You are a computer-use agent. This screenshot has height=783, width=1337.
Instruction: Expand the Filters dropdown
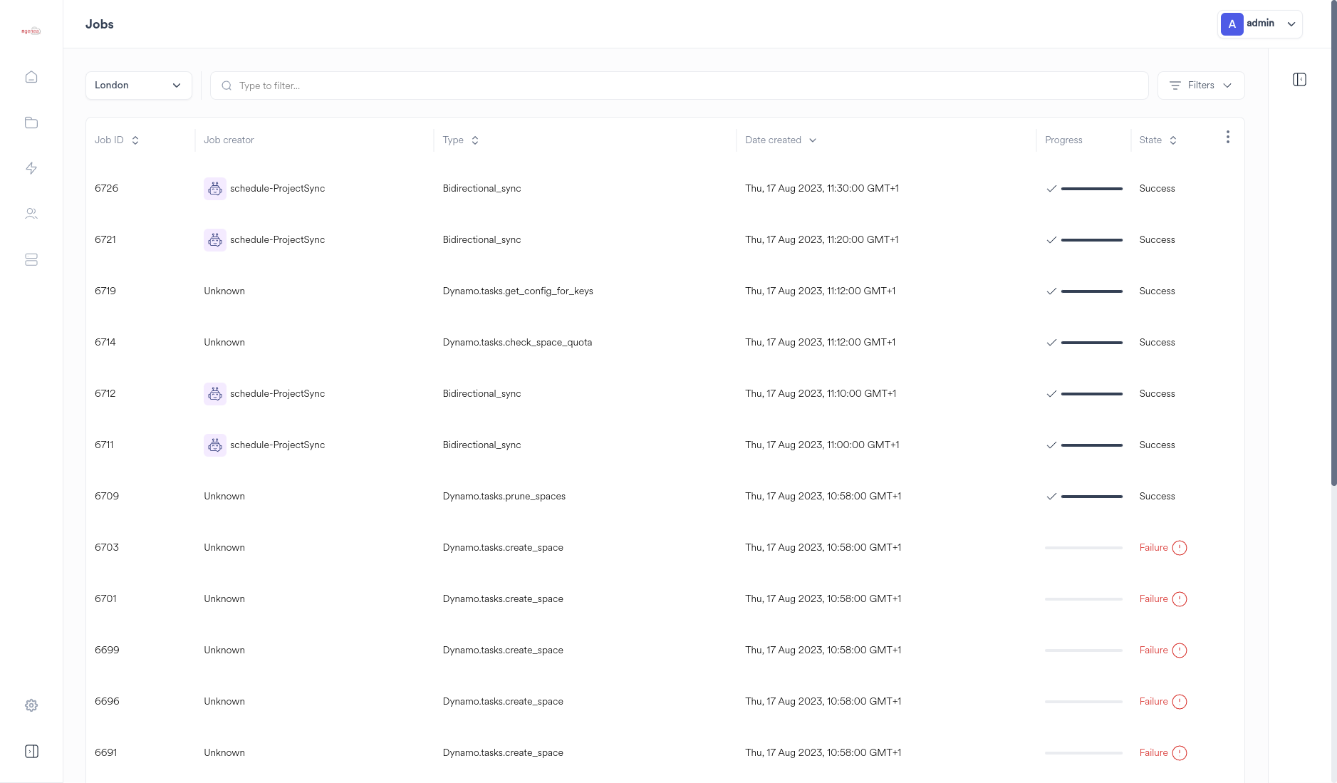(x=1200, y=85)
